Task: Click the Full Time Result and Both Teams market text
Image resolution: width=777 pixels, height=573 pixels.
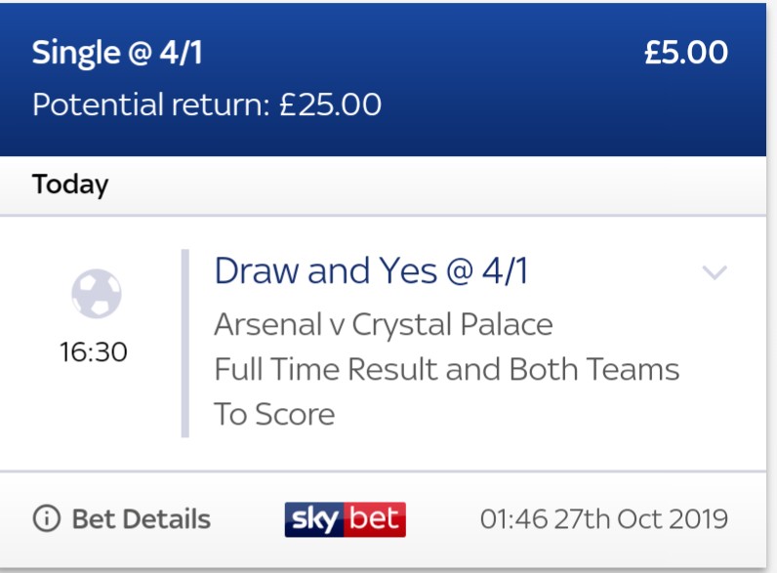Action: point(446,369)
